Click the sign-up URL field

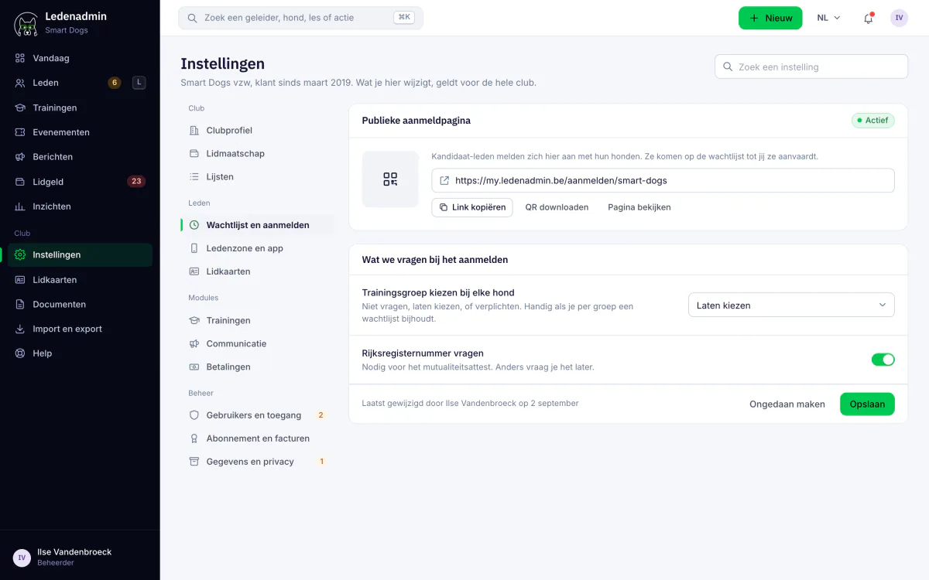point(663,180)
